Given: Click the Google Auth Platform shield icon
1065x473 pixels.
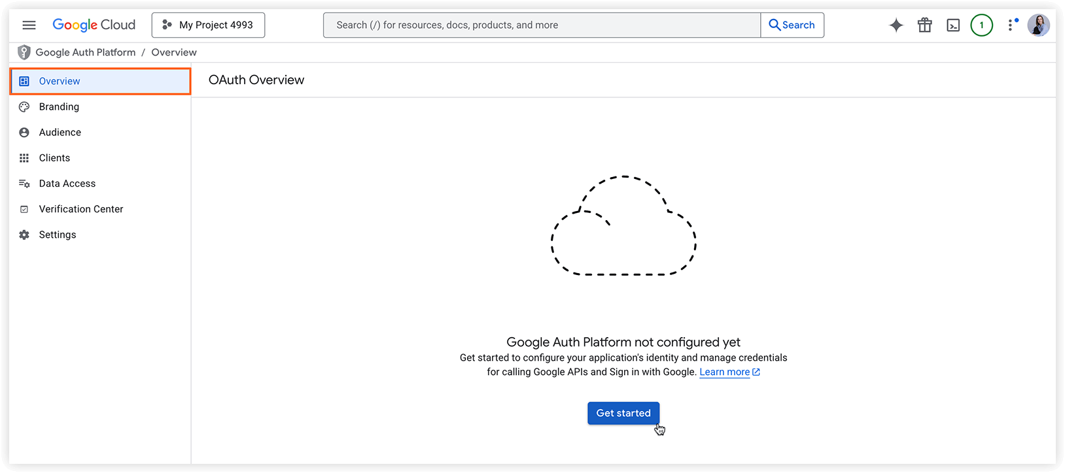Looking at the screenshot, I should 24,52.
